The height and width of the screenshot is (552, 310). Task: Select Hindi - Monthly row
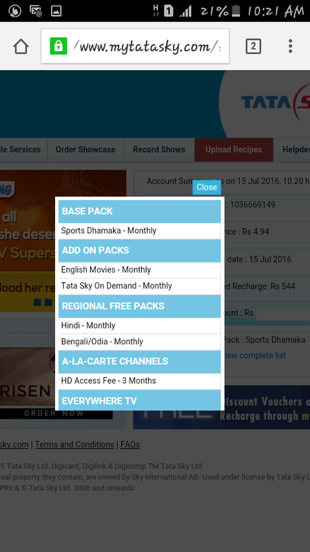point(140,326)
